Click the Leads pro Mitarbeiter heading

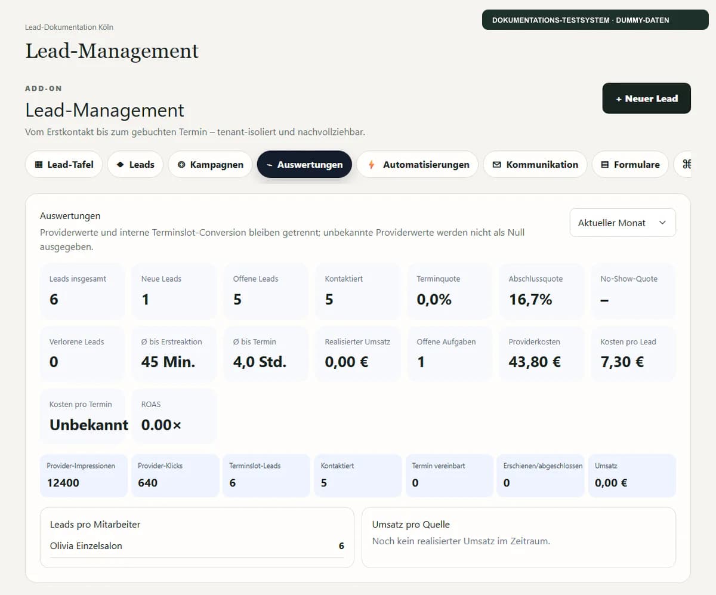[95, 525]
